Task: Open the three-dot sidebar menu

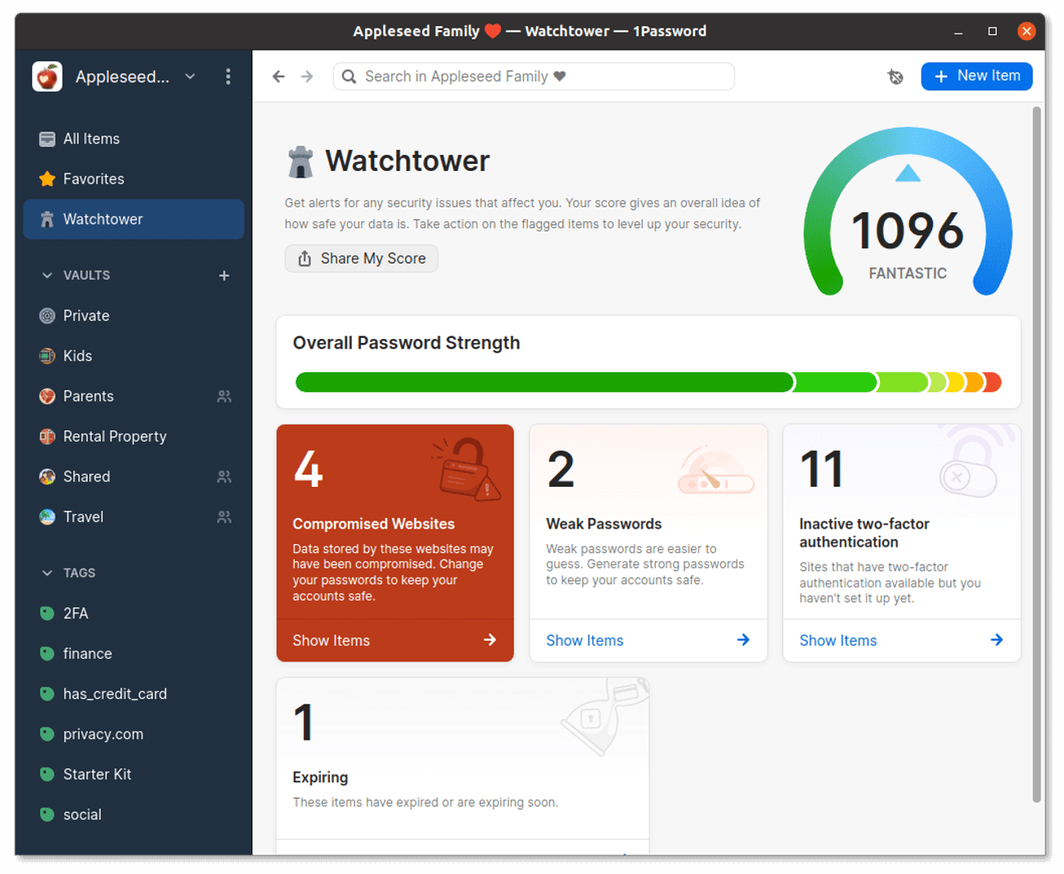Action: (228, 76)
